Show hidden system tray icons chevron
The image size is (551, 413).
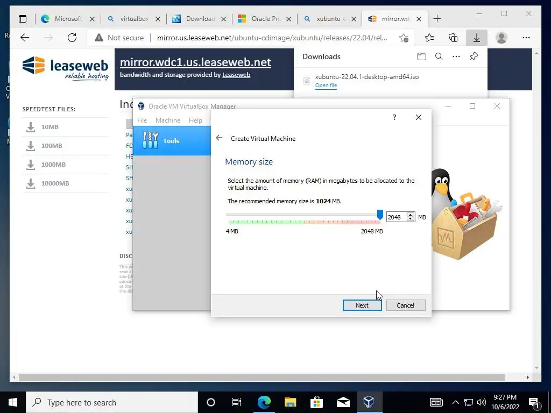455,402
